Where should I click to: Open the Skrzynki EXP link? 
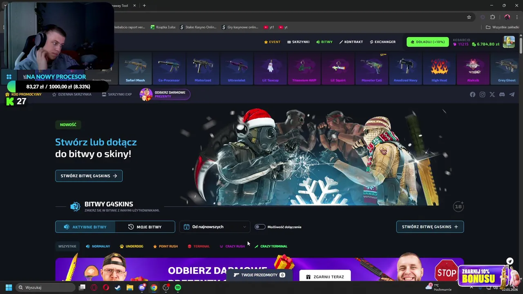click(x=117, y=94)
